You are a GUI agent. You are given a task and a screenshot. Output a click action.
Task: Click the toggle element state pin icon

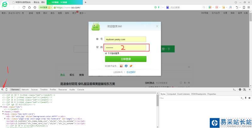pos(246,98)
